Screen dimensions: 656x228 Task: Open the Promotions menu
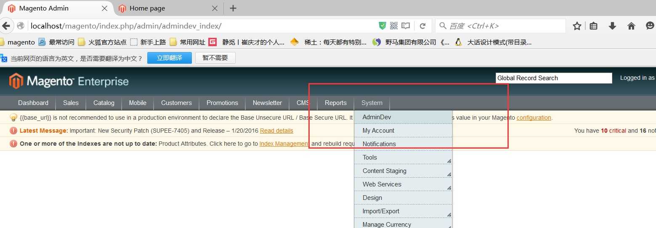222,103
